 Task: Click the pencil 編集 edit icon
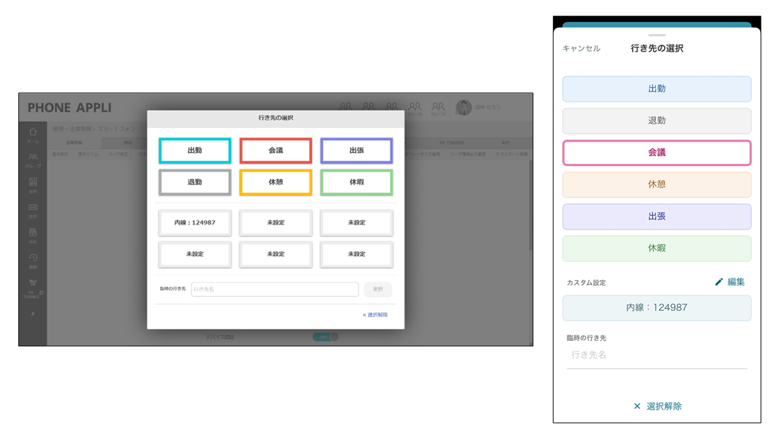tap(719, 282)
